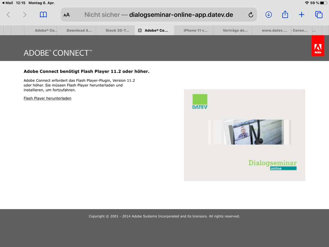329x247 pixels.
Task: Open the bookmarks book icon
Action: click(x=43, y=15)
